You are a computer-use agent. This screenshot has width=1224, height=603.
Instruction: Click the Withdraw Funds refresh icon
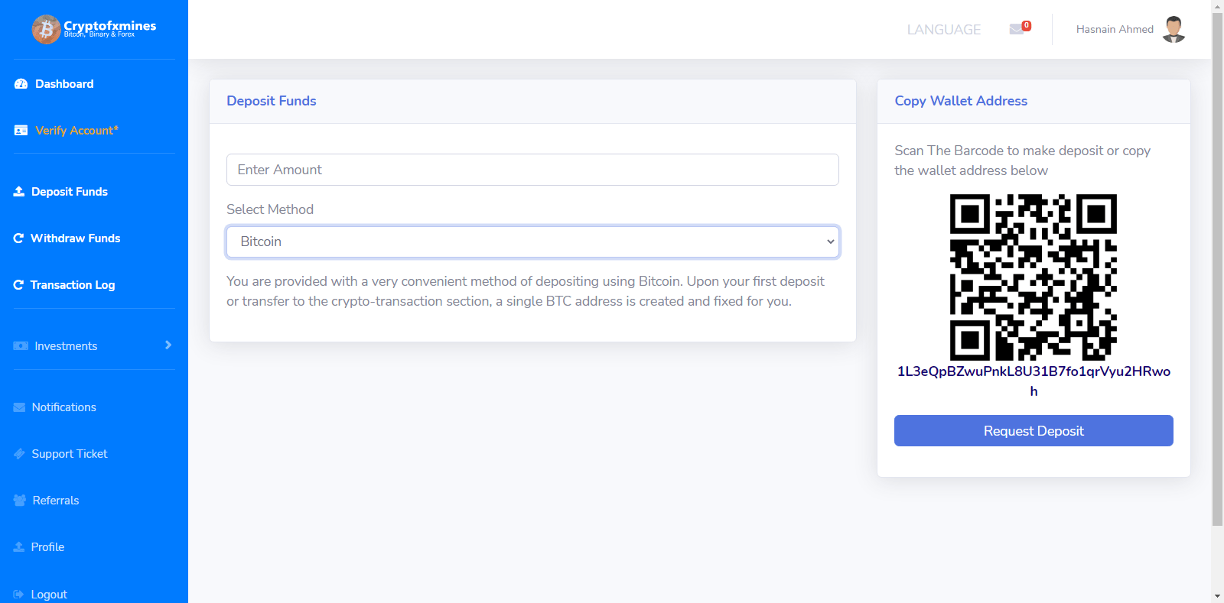pos(18,238)
